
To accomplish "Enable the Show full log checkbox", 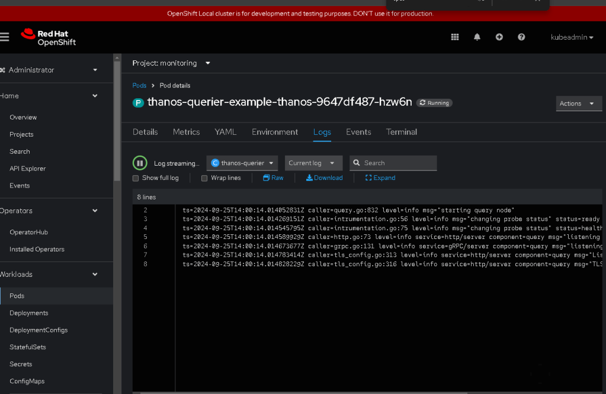I will 136,178.
